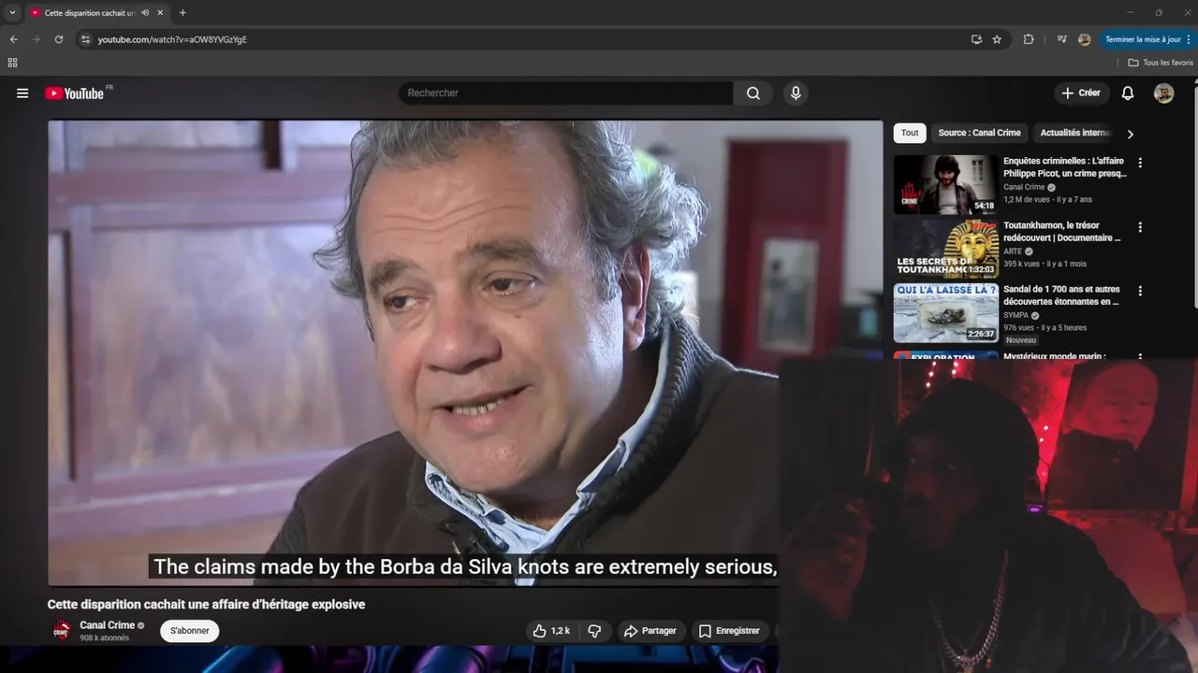Open the Tous les favoris folder
This screenshot has width=1198, height=673.
[1161, 63]
